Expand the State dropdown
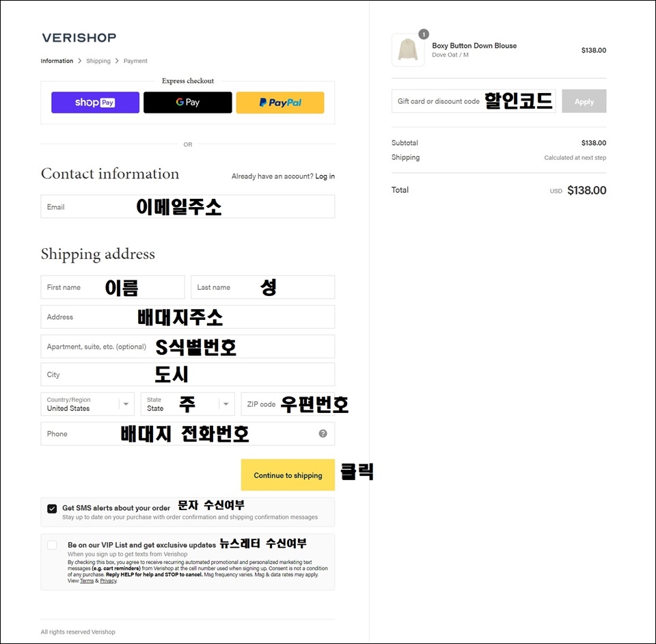The image size is (656, 644). 187,404
